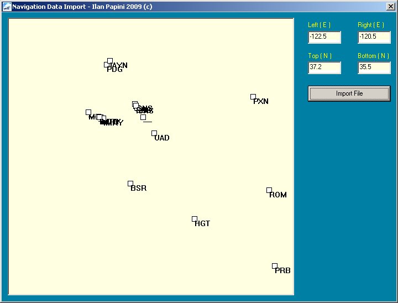Select the Top (N) value box
Viewport: 398px width, 303px height.
pyautogui.click(x=324, y=67)
